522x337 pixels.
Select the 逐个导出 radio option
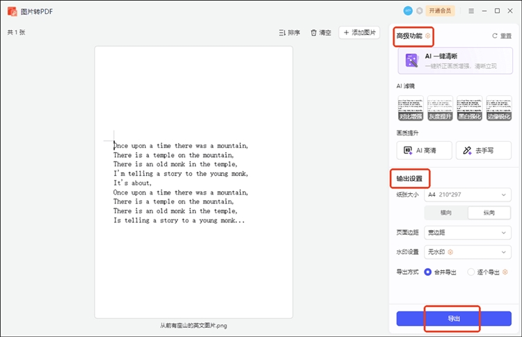pos(471,272)
